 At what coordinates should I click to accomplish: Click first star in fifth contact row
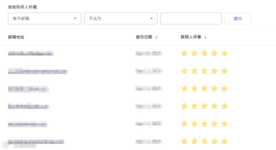[184, 124]
